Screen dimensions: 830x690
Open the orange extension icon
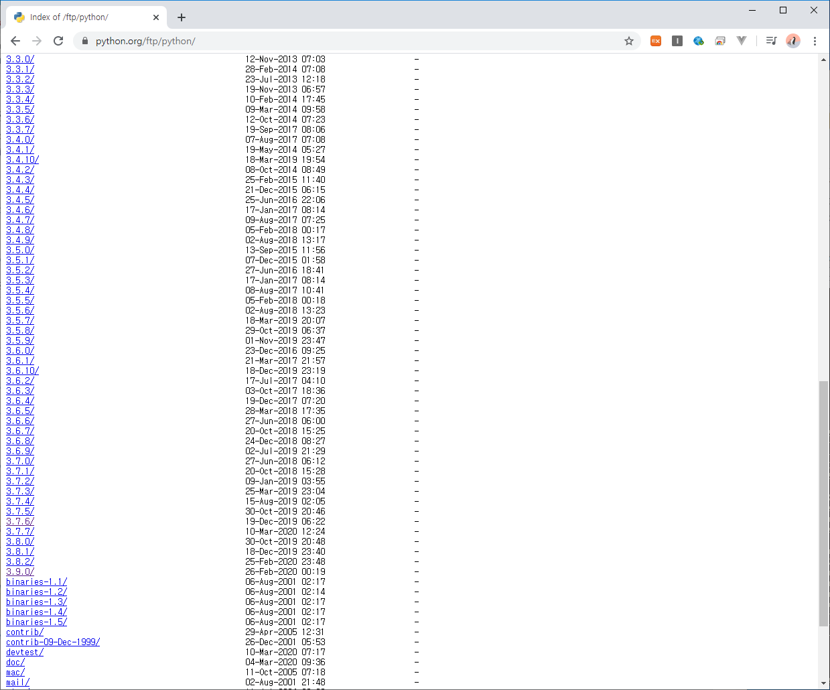point(656,41)
